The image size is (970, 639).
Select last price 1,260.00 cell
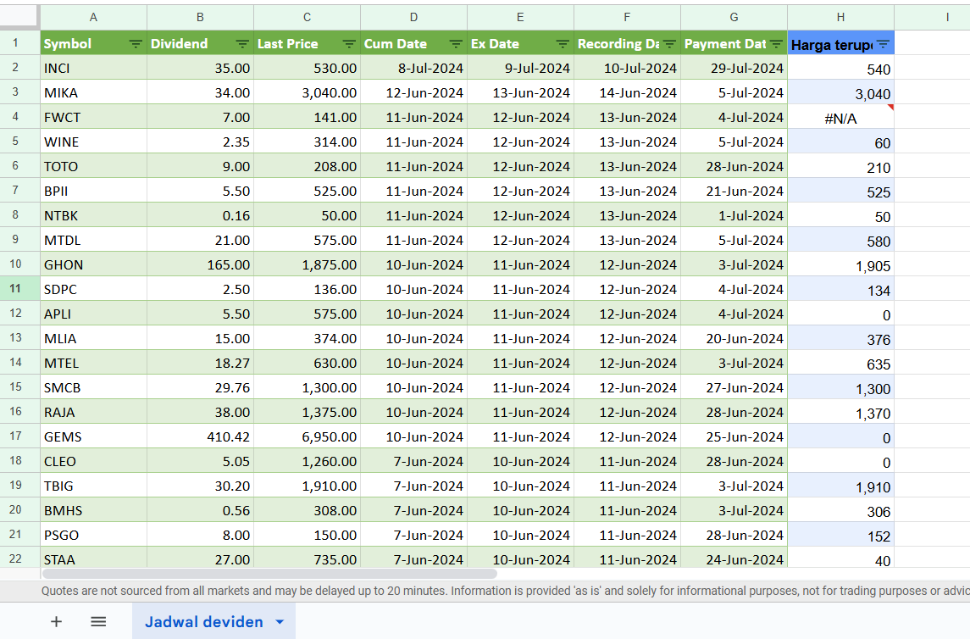pos(307,462)
